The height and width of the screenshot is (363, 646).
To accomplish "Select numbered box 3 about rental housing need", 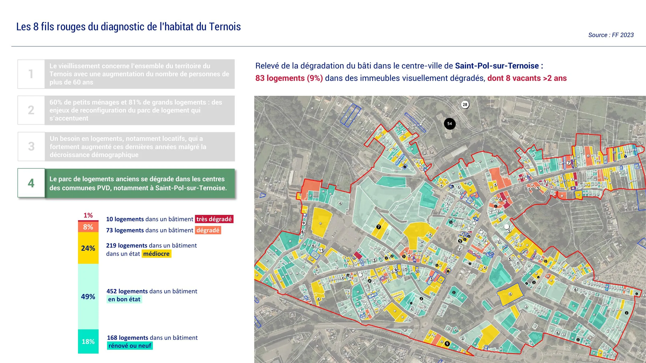I will tap(126, 147).
